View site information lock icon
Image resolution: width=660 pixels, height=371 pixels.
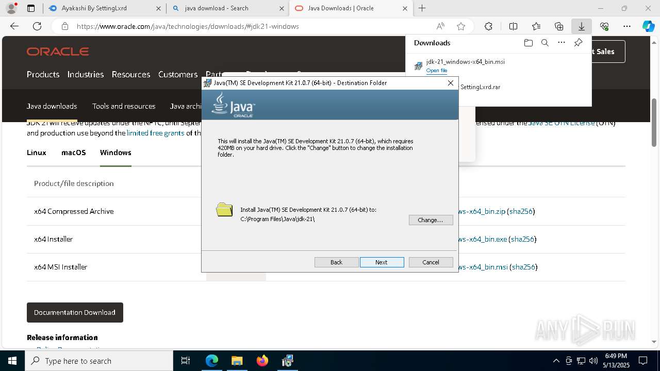[x=64, y=26]
